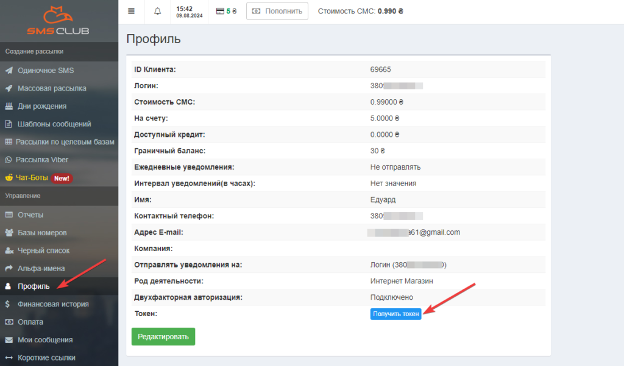Viewport: 624px width, 366px height.
Task: Open Короткие ссылки in sidebar
Action: [46, 357]
